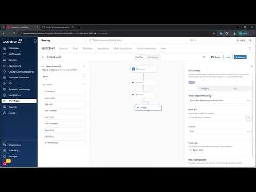Open Employees from the sidebar icon
256x192 pixels.
[x=5, y=48]
